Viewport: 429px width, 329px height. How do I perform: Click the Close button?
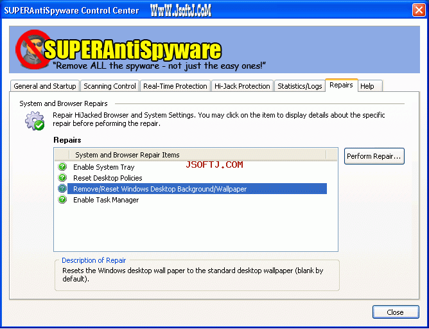coord(396,312)
